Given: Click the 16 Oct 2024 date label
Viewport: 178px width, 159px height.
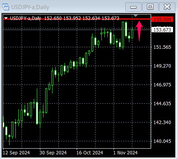Looking at the screenshot, I should tap(90, 153).
